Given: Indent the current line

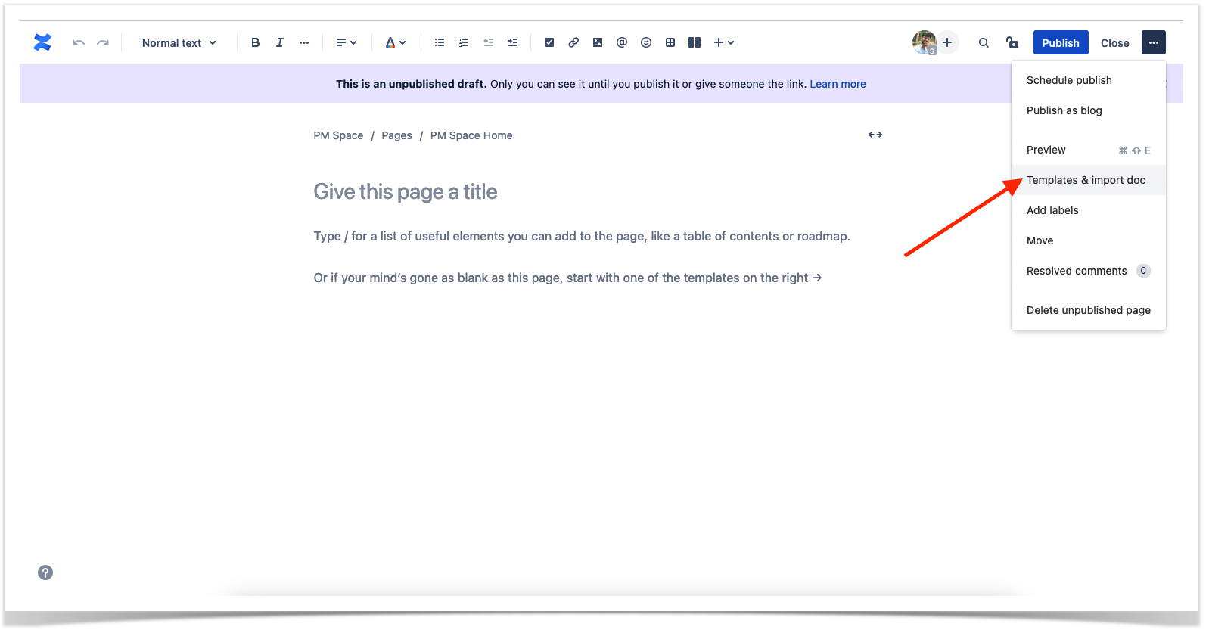Looking at the screenshot, I should click(513, 42).
